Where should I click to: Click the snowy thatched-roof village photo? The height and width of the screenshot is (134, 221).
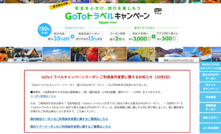28,54
